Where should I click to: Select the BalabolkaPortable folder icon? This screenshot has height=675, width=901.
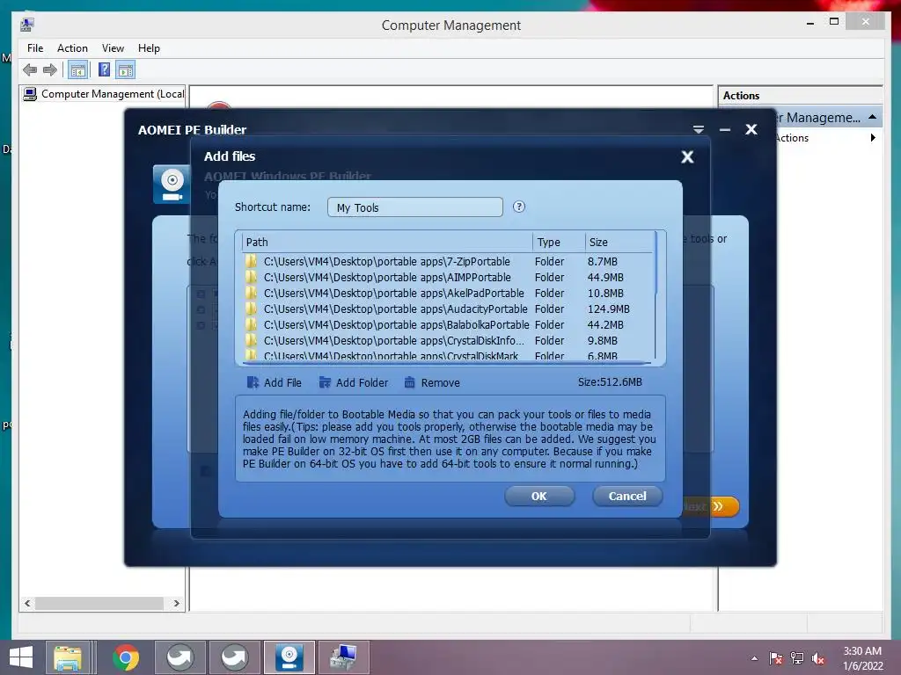pyautogui.click(x=251, y=325)
